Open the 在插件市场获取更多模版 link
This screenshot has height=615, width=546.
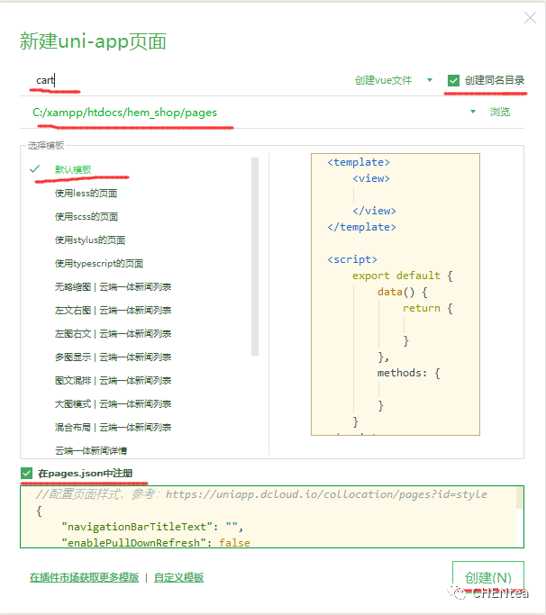(x=84, y=577)
